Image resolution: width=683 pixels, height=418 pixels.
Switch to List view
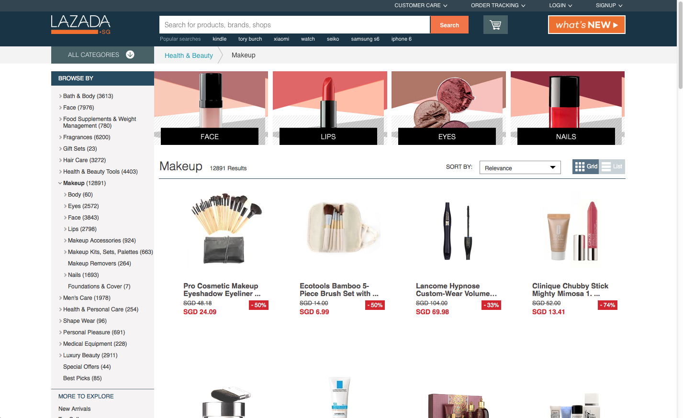click(x=612, y=166)
